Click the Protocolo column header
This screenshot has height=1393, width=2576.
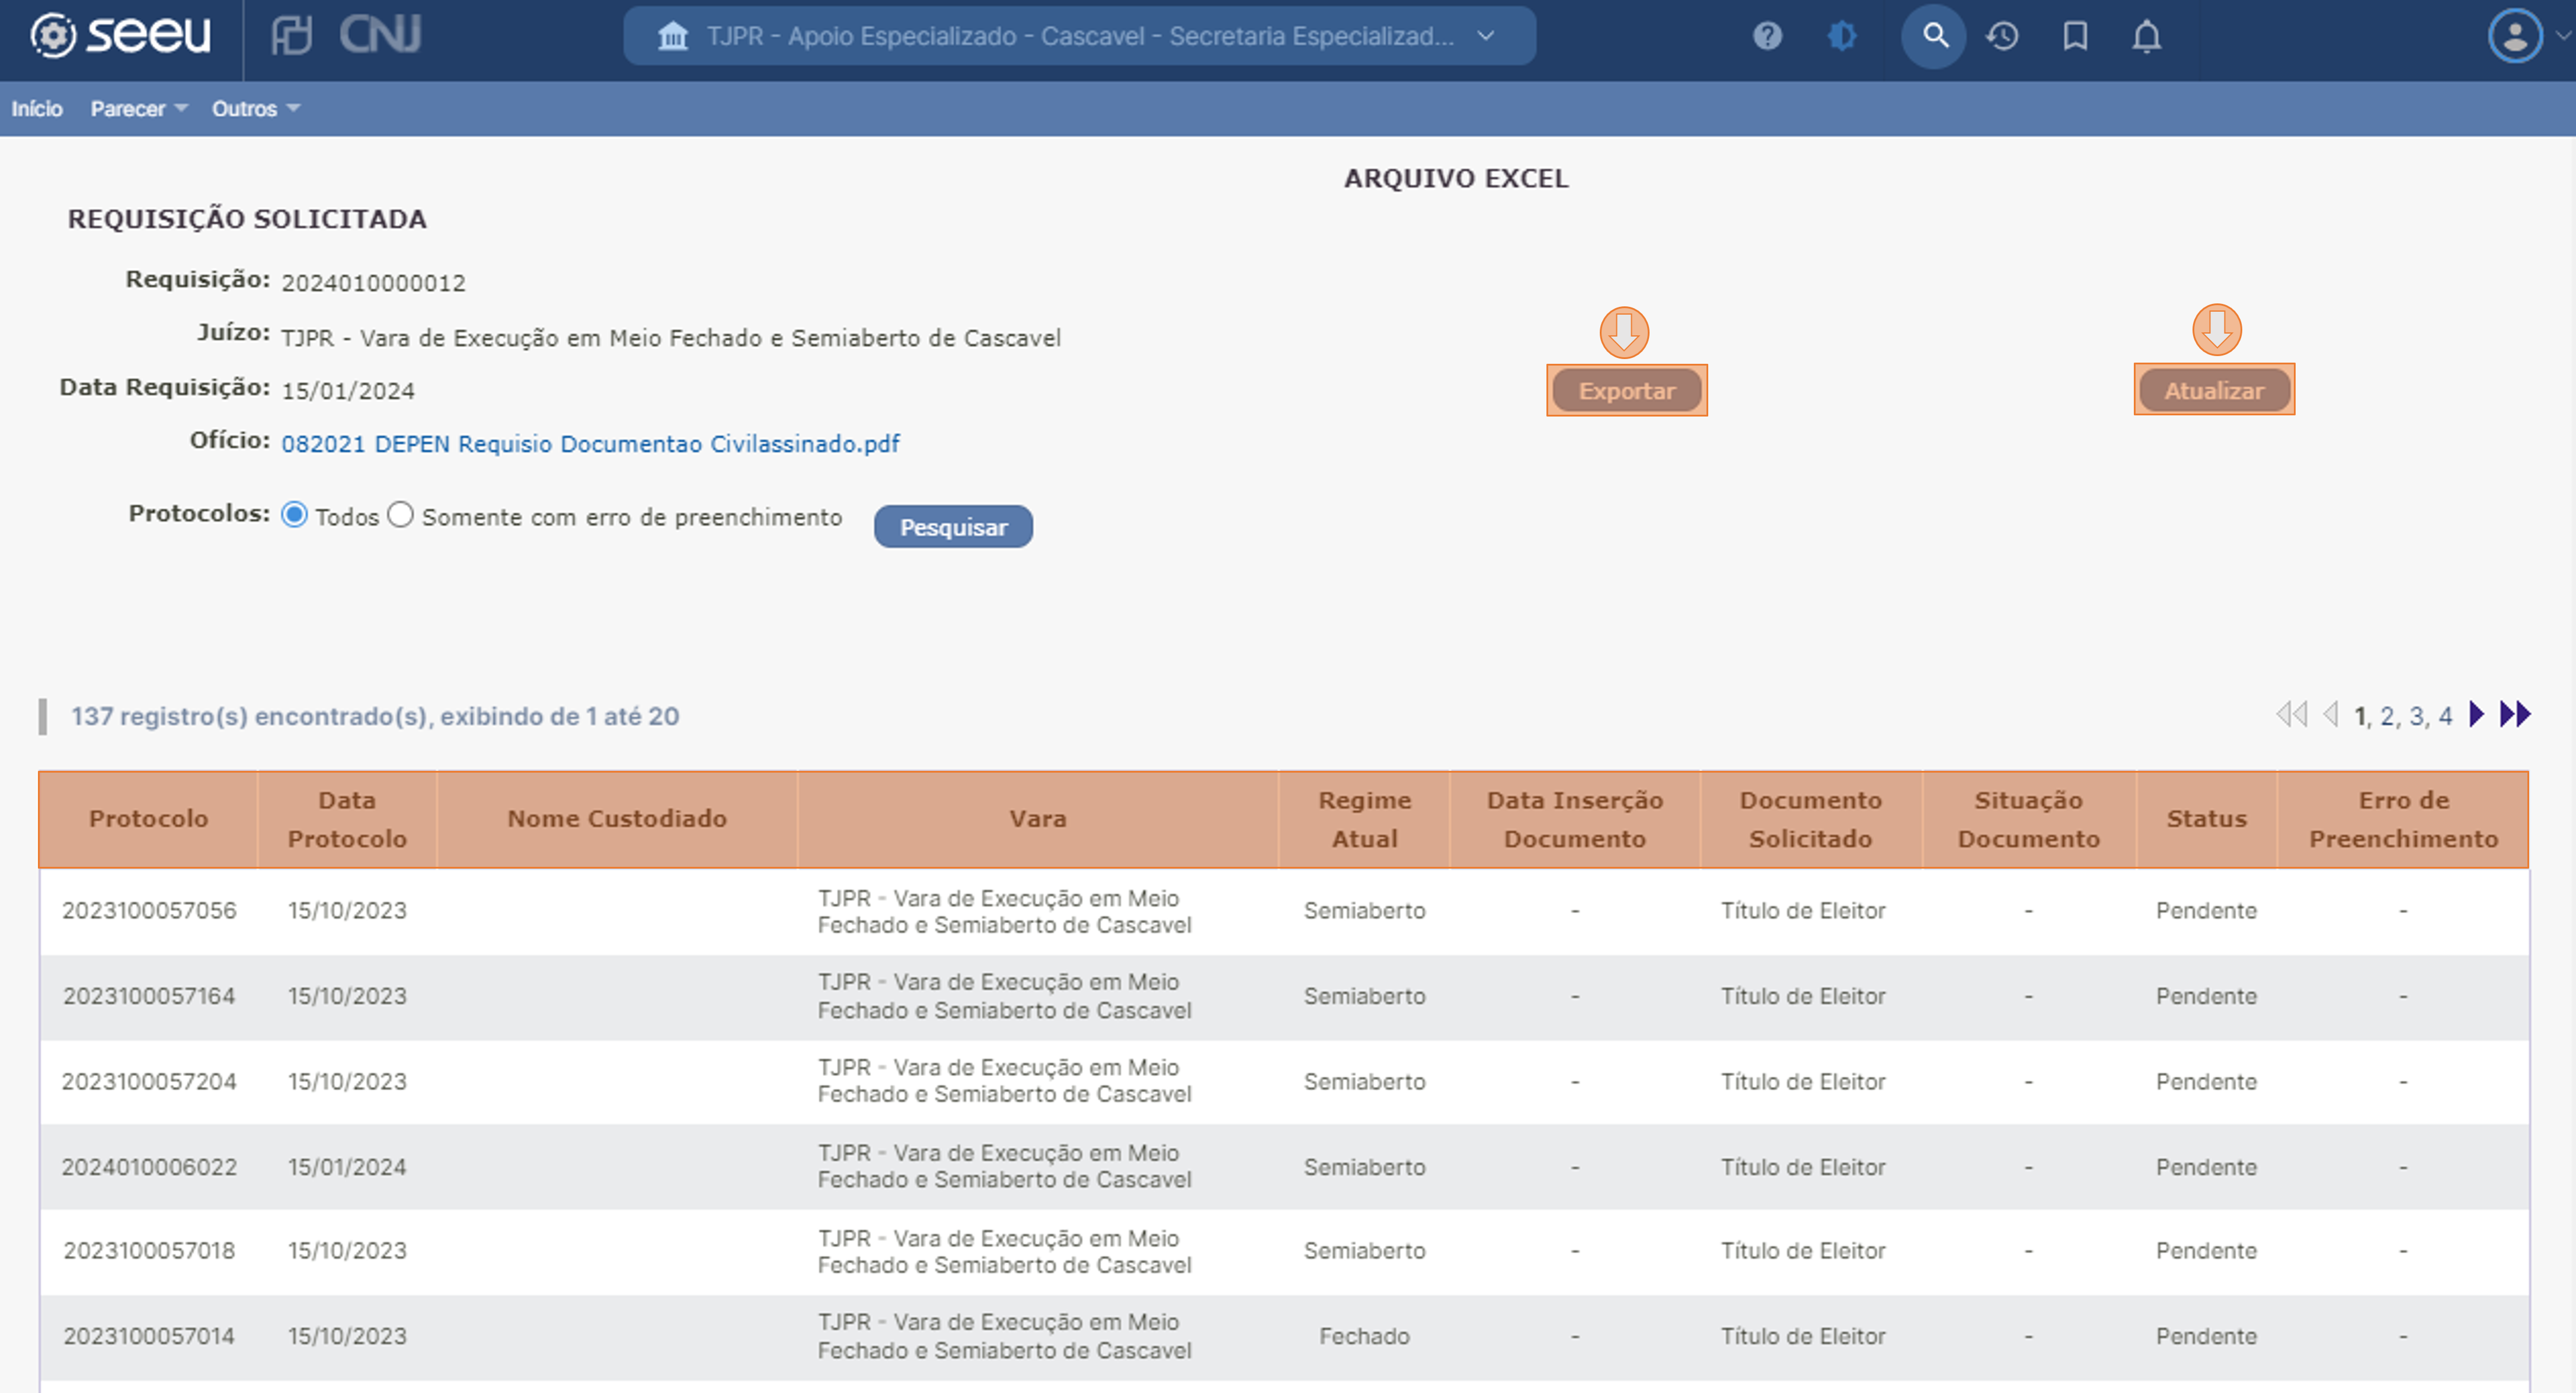[148, 818]
